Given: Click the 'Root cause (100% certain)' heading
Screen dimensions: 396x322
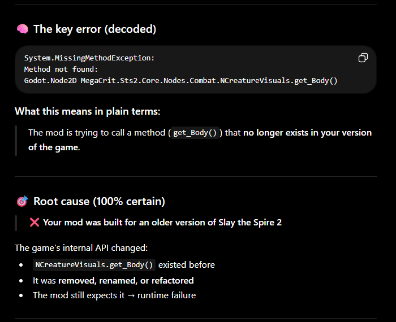Looking at the screenshot, I should pyautogui.click(x=99, y=201).
